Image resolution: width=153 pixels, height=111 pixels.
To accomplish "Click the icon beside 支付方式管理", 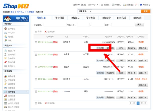I will [x=6, y=103].
